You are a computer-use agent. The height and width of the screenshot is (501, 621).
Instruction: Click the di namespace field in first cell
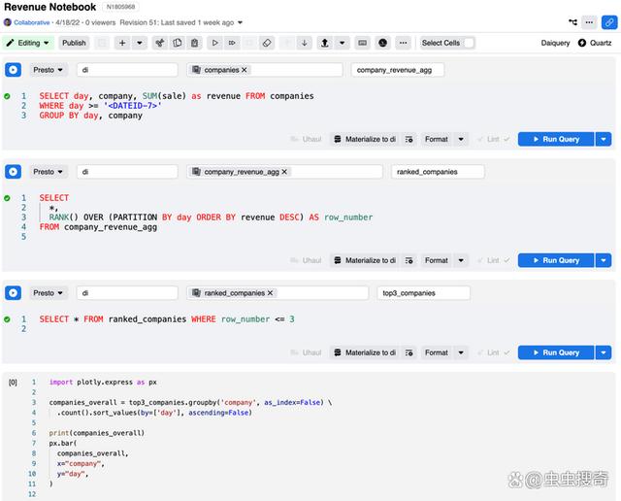point(127,70)
